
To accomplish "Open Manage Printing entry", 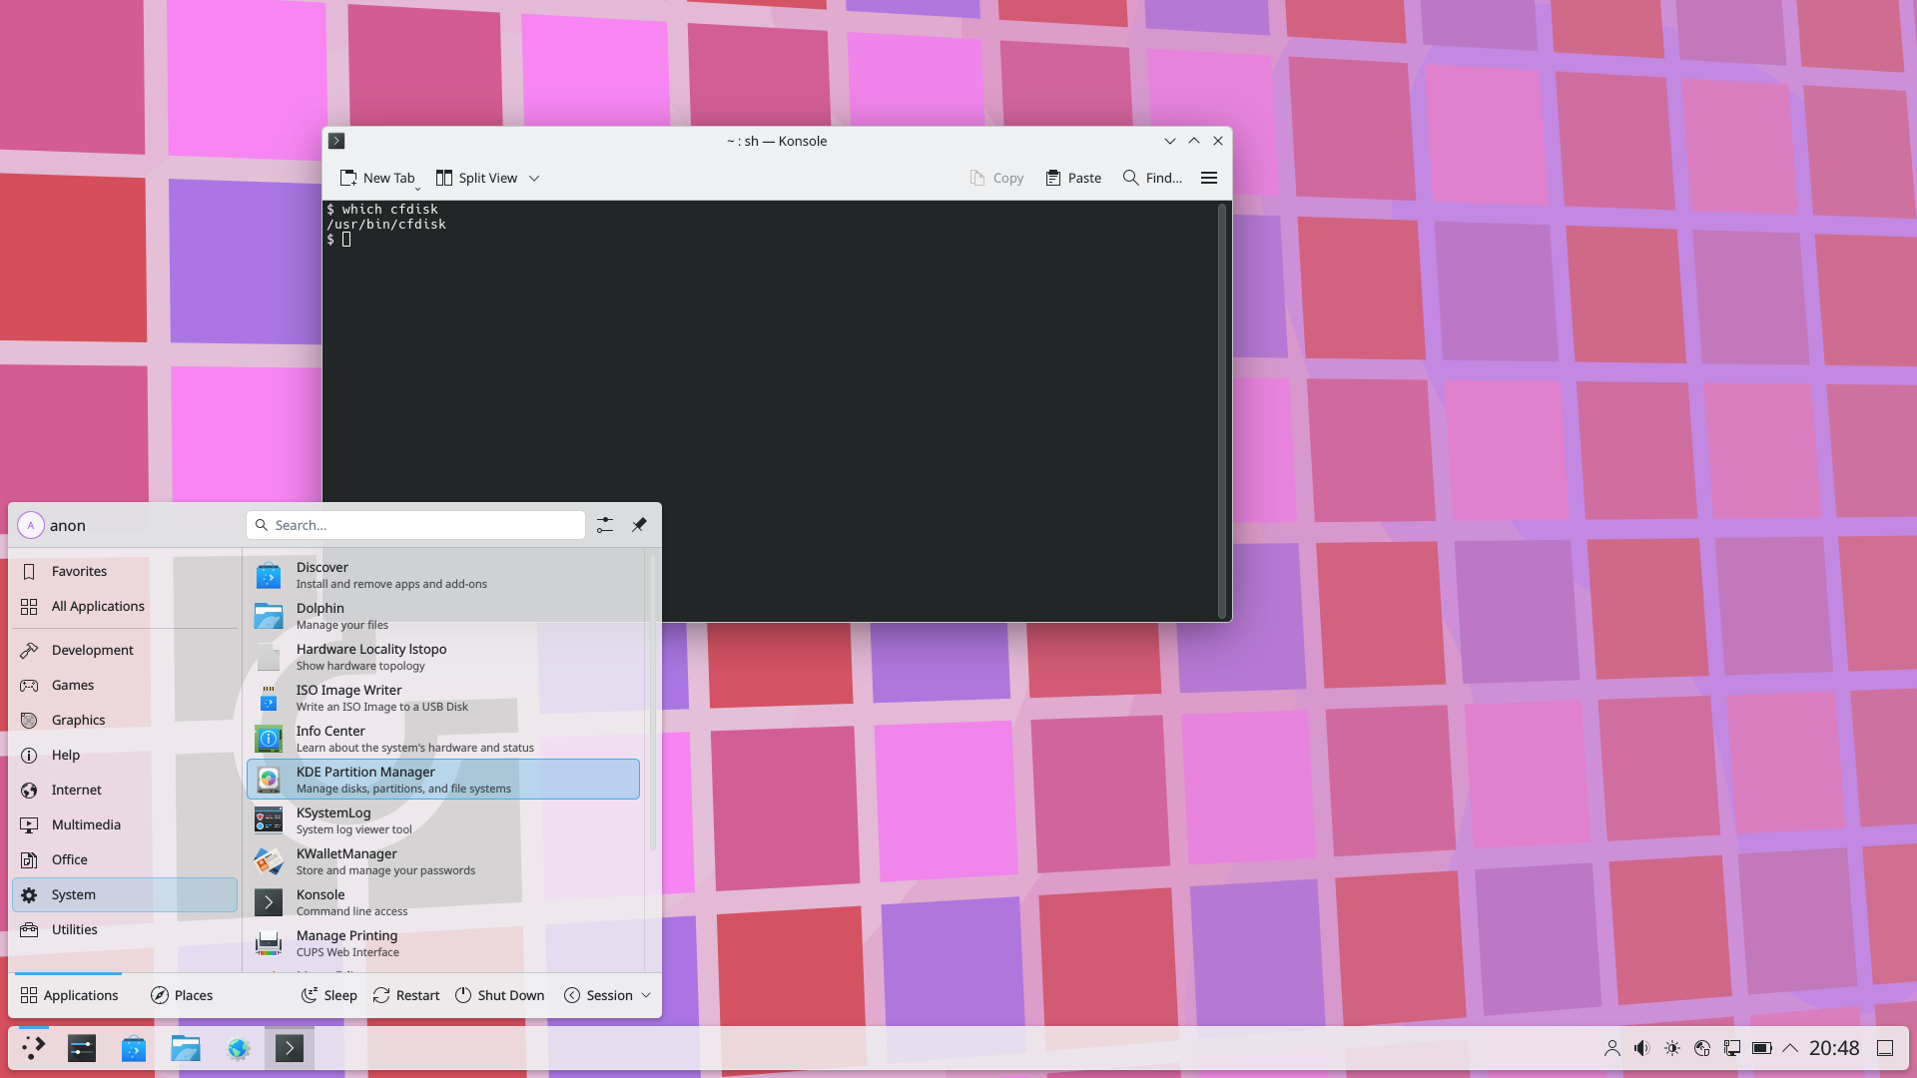I will click(x=443, y=943).
